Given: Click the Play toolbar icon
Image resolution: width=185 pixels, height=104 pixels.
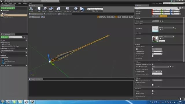Looking at the screenshot, I should coord(82,9).
